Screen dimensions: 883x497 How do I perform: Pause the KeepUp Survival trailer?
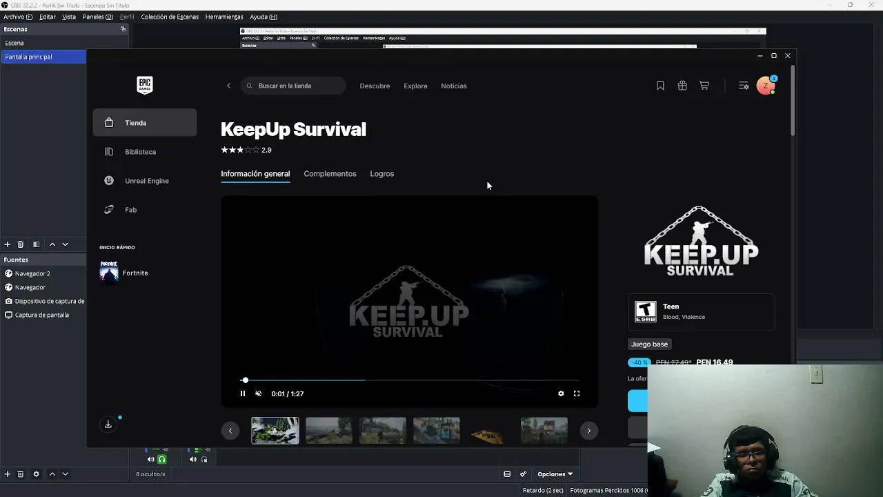click(x=243, y=393)
